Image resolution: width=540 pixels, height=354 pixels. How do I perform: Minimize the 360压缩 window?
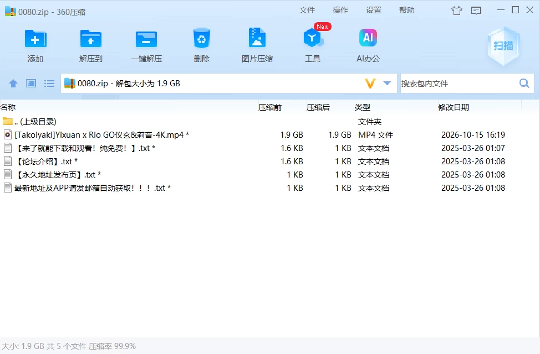tap(501, 10)
